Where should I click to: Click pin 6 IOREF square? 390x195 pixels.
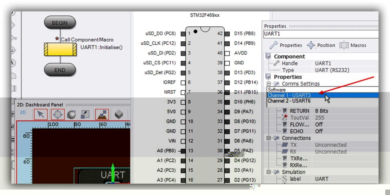pyautogui.click(x=183, y=83)
